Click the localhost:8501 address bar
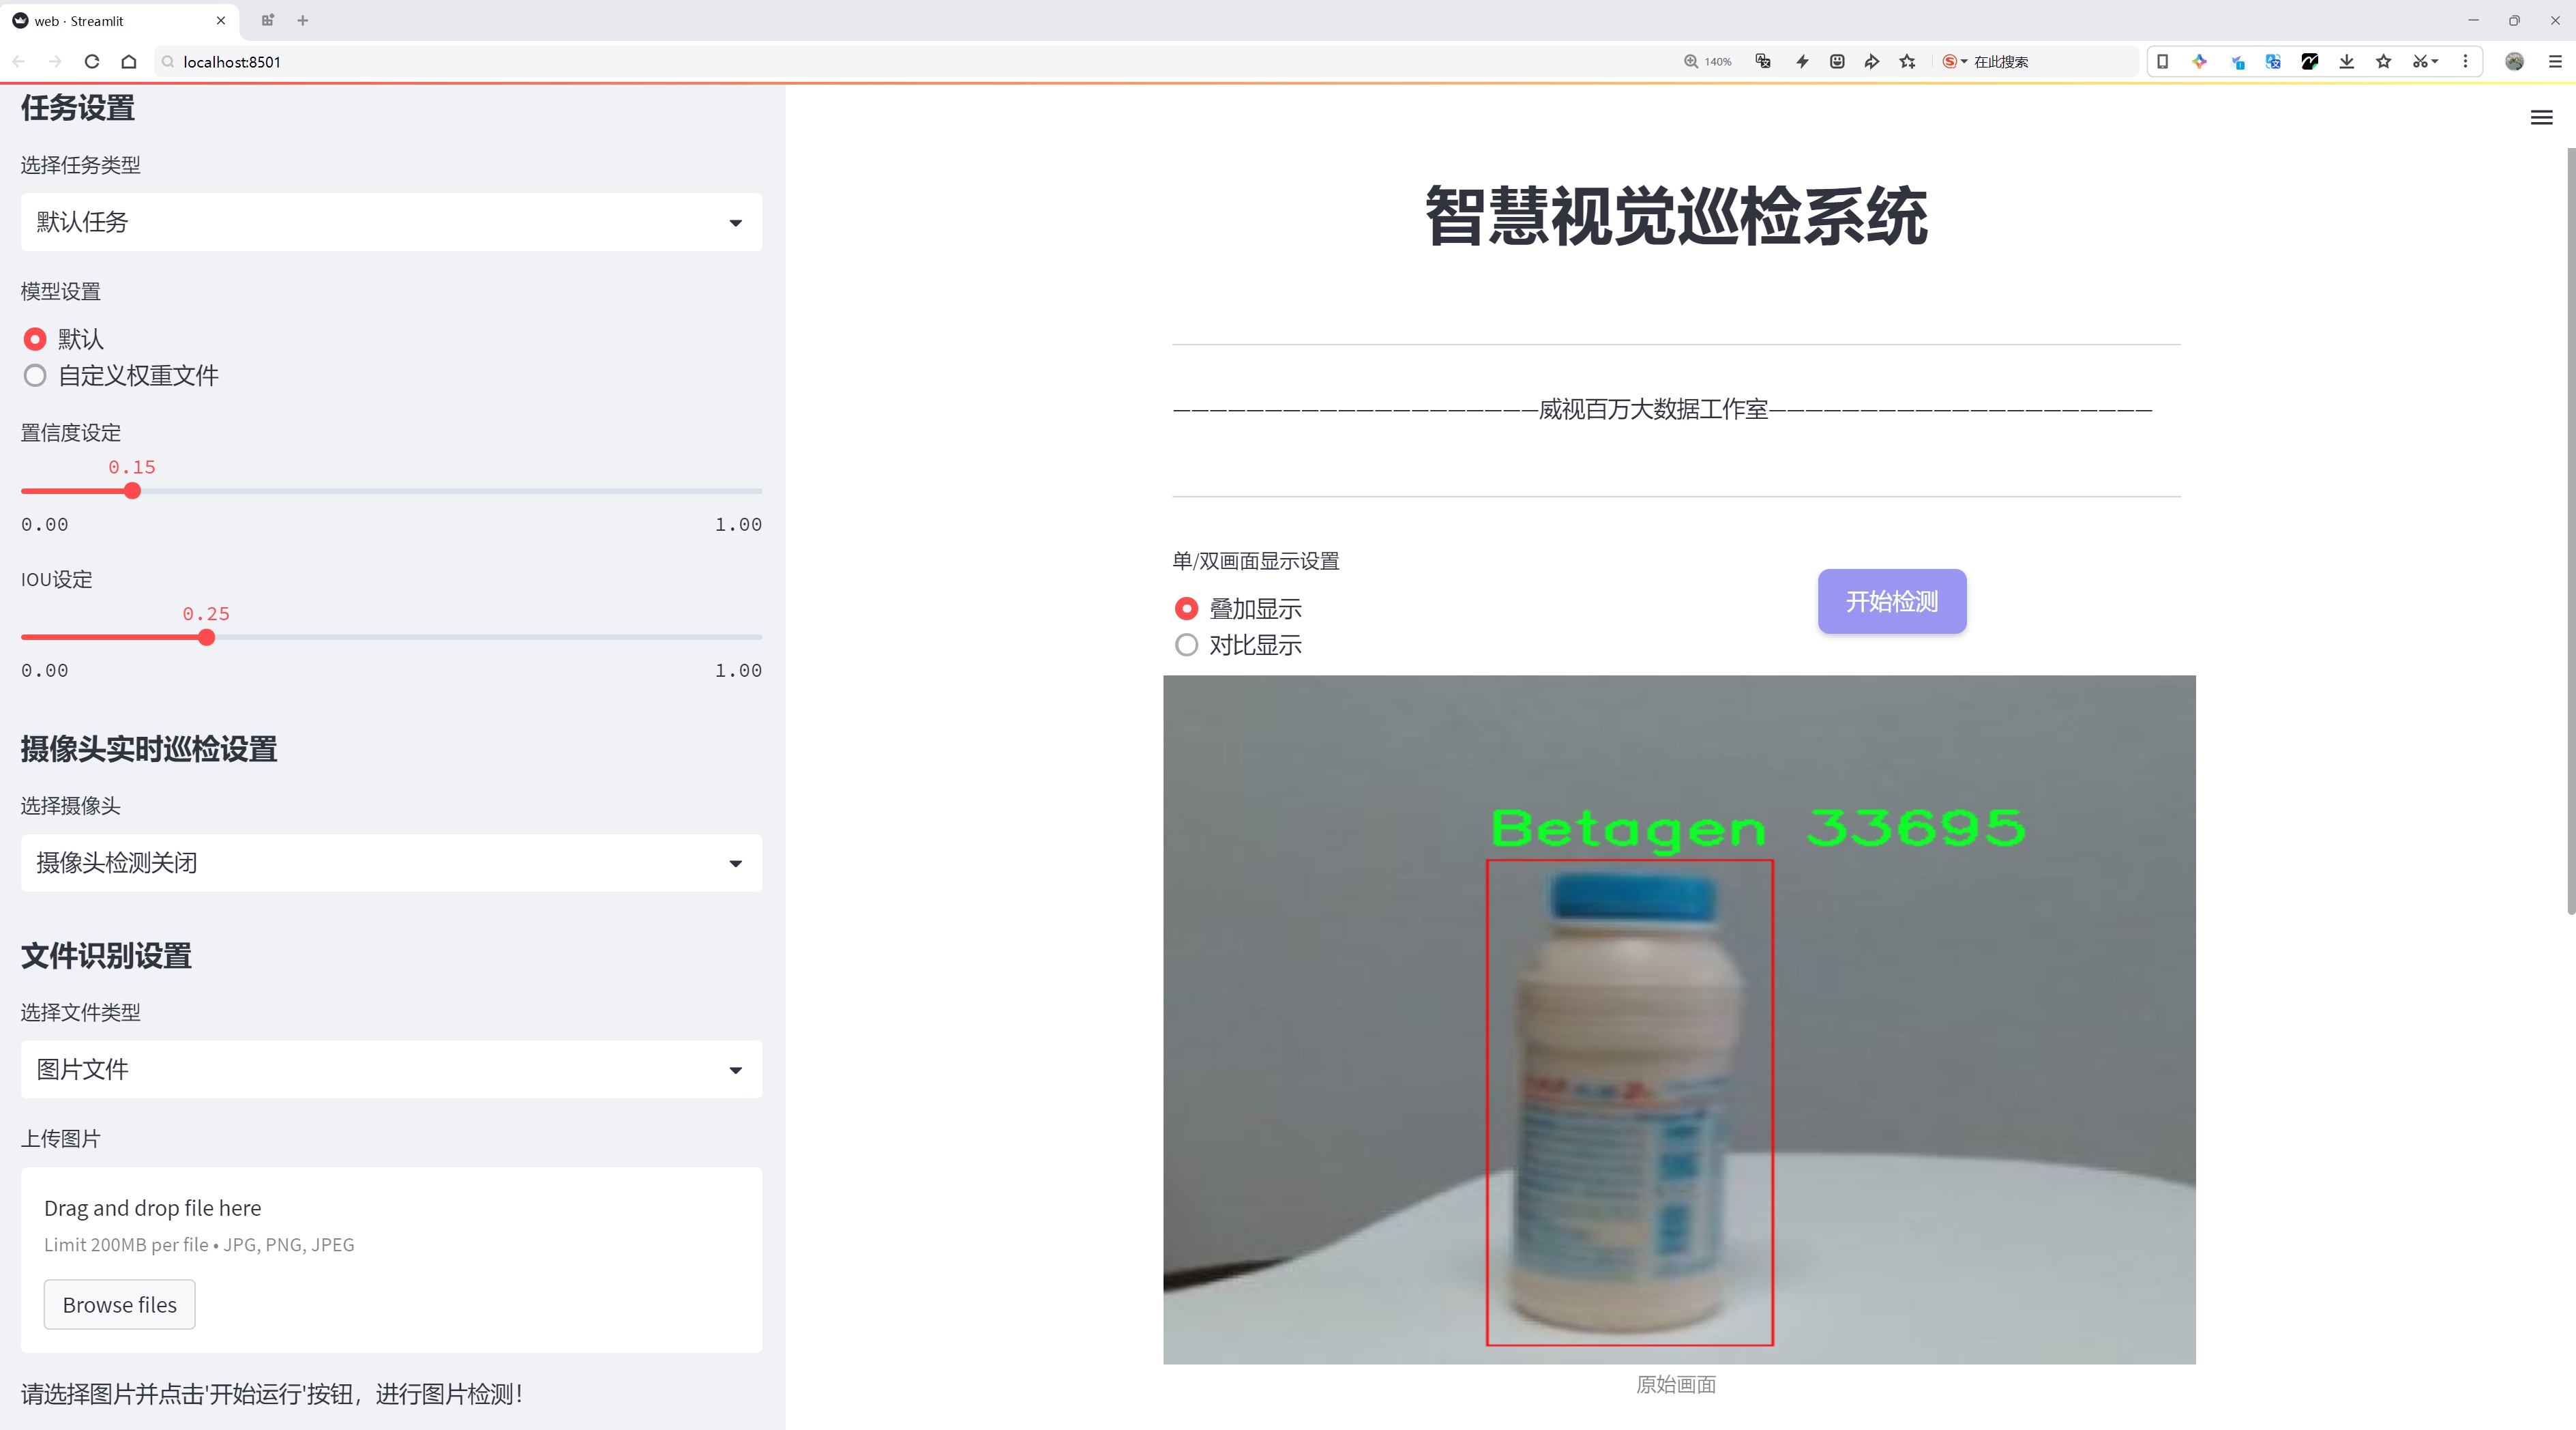The height and width of the screenshot is (1430, 2576). point(900,62)
